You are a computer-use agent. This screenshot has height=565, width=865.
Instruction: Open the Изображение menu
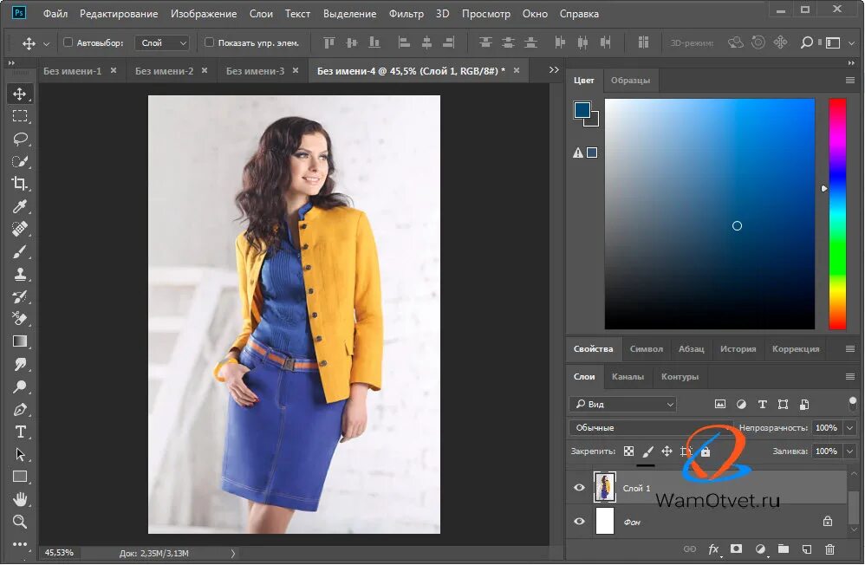[x=204, y=14]
